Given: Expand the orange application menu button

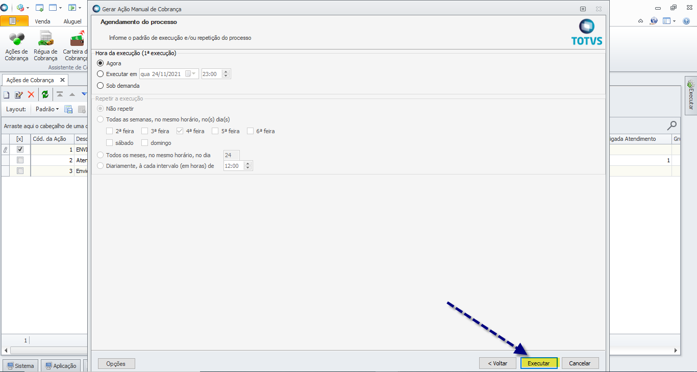Looking at the screenshot, I should tap(14, 21).
